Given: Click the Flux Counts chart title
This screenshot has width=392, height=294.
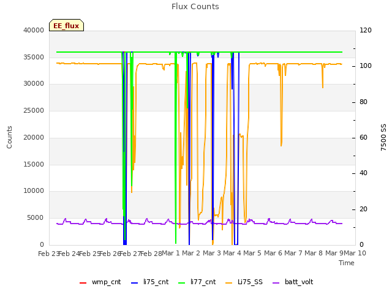Looking at the screenshot, I should [x=195, y=7].
